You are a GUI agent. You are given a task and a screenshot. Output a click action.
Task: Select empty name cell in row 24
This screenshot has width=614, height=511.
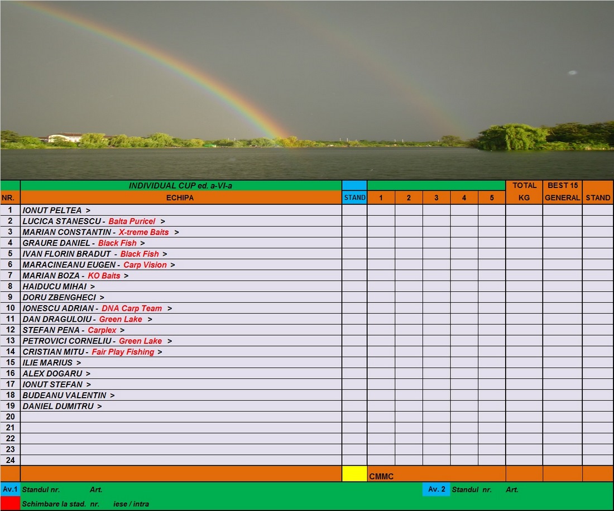tap(180, 460)
